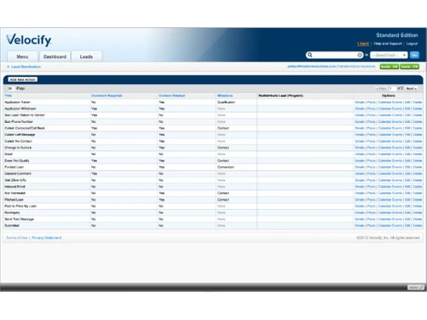Open the Menu tab
Image resolution: width=427 pixels, height=320 pixels.
pos(22,56)
